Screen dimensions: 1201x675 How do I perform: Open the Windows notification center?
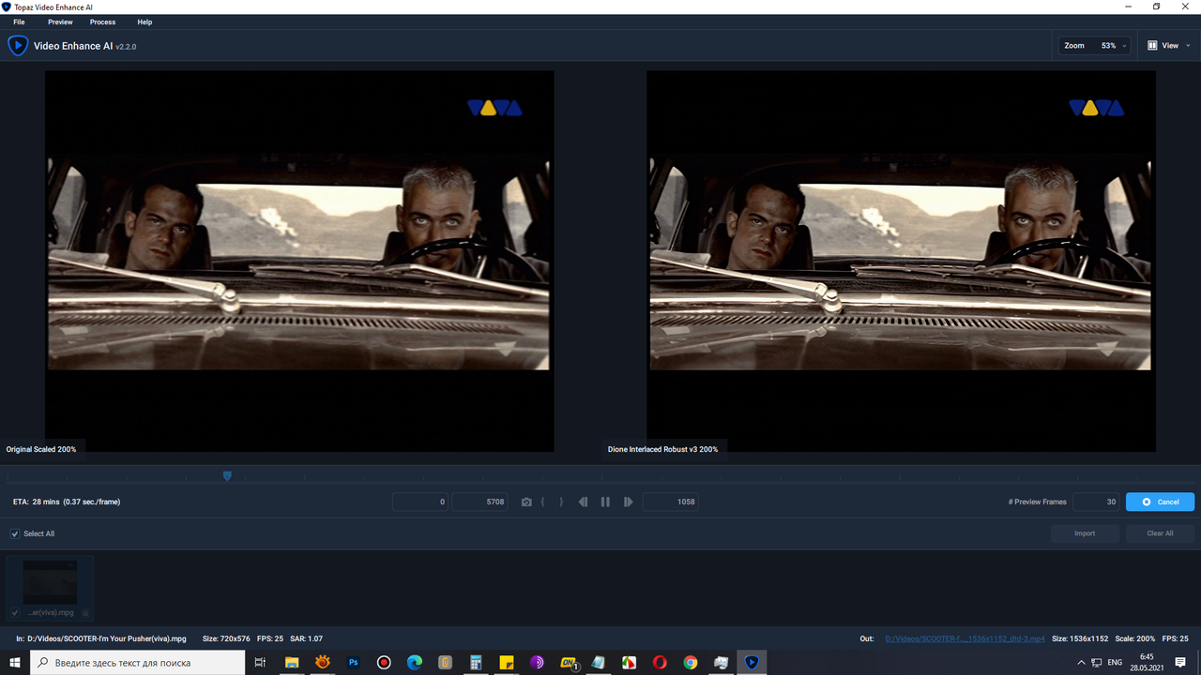[1180, 662]
